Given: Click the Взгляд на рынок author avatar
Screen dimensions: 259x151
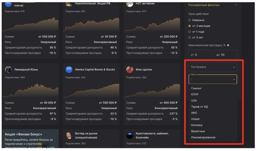Looking at the screenshot, I should tap(69, 135).
